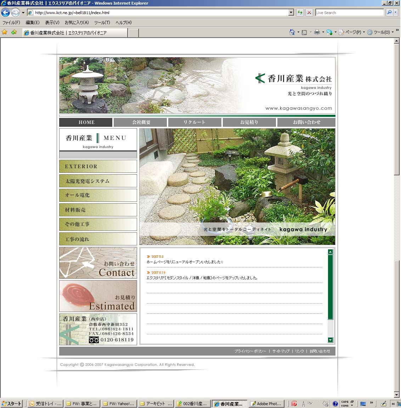The image size is (401, 408).
Task: Switch to 002香川産... taskbar window
Action: 193,404
